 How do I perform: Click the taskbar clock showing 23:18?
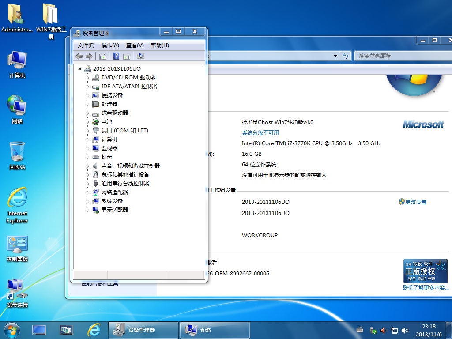tap(429, 330)
